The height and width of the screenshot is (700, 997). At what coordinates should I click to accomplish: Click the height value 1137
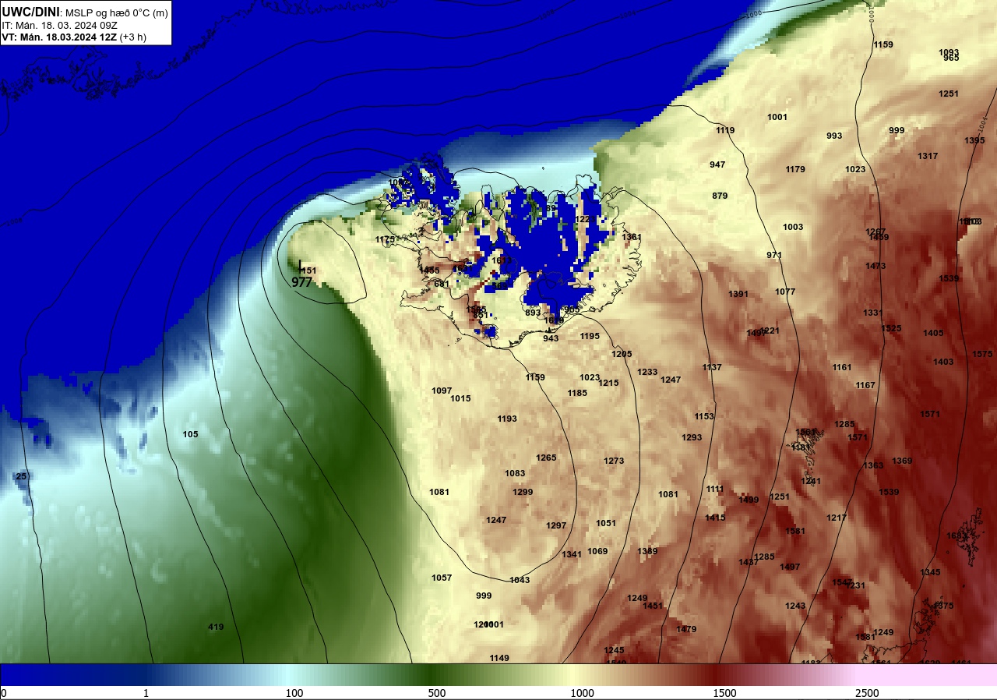point(712,367)
